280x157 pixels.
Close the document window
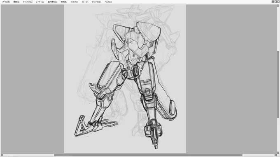click(278, 2)
